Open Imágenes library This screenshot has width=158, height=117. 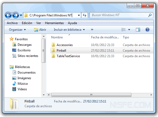[x=24, y=78]
